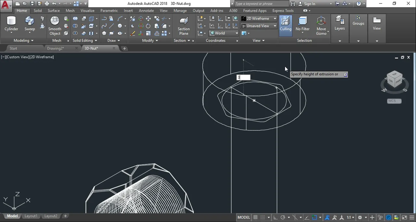Open the Visualize ribbon tab
416x222 pixels.
point(87,10)
